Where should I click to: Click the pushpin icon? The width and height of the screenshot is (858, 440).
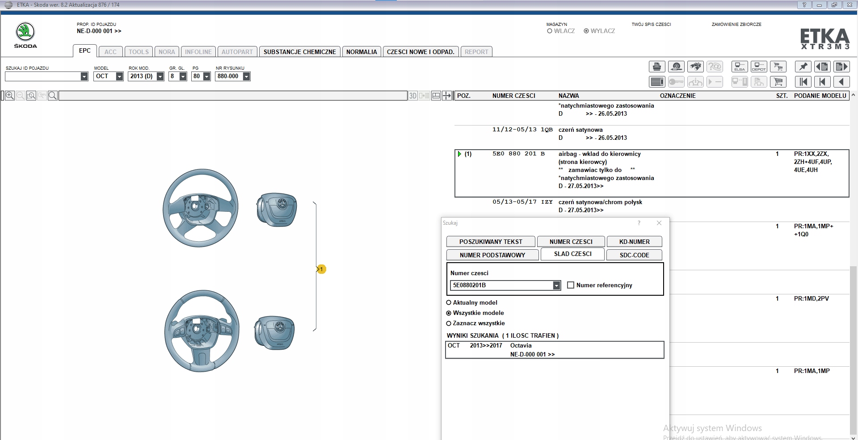tap(803, 67)
